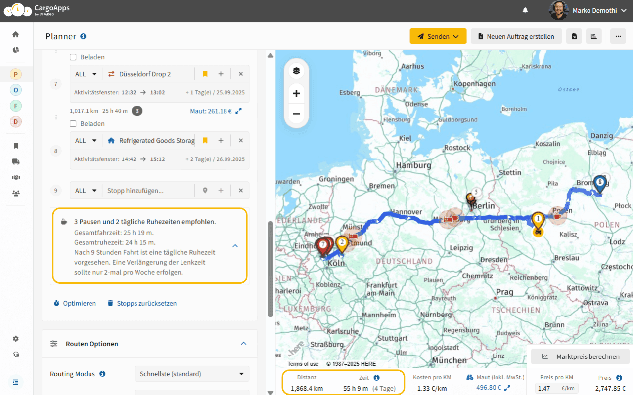
Task: Type in the Stopp hinzufügen field
Action: pos(148,191)
